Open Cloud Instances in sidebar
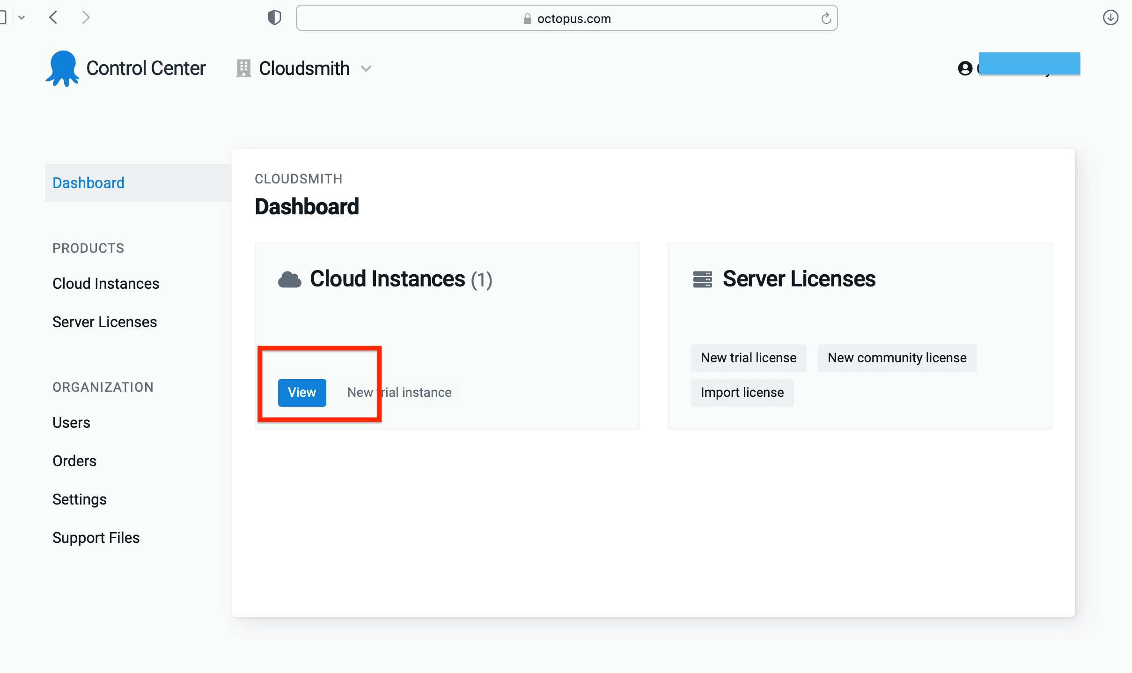1132x673 pixels. click(106, 284)
